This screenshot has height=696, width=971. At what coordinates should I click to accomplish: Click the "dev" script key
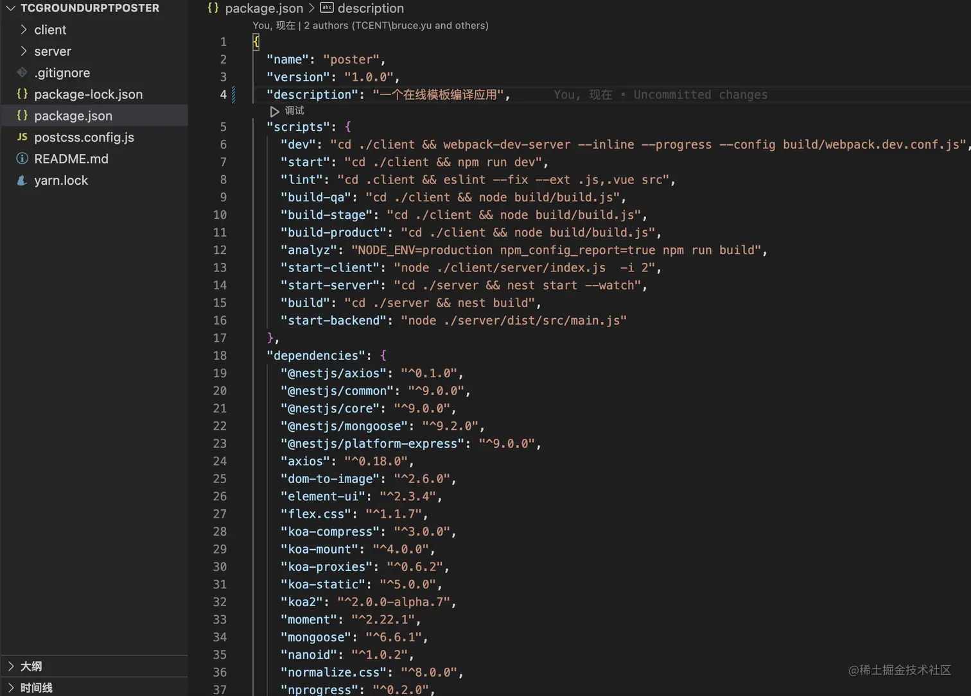[x=299, y=144]
